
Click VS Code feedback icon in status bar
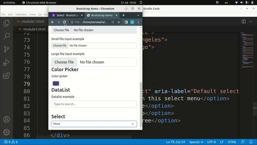[x=243, y=142]
